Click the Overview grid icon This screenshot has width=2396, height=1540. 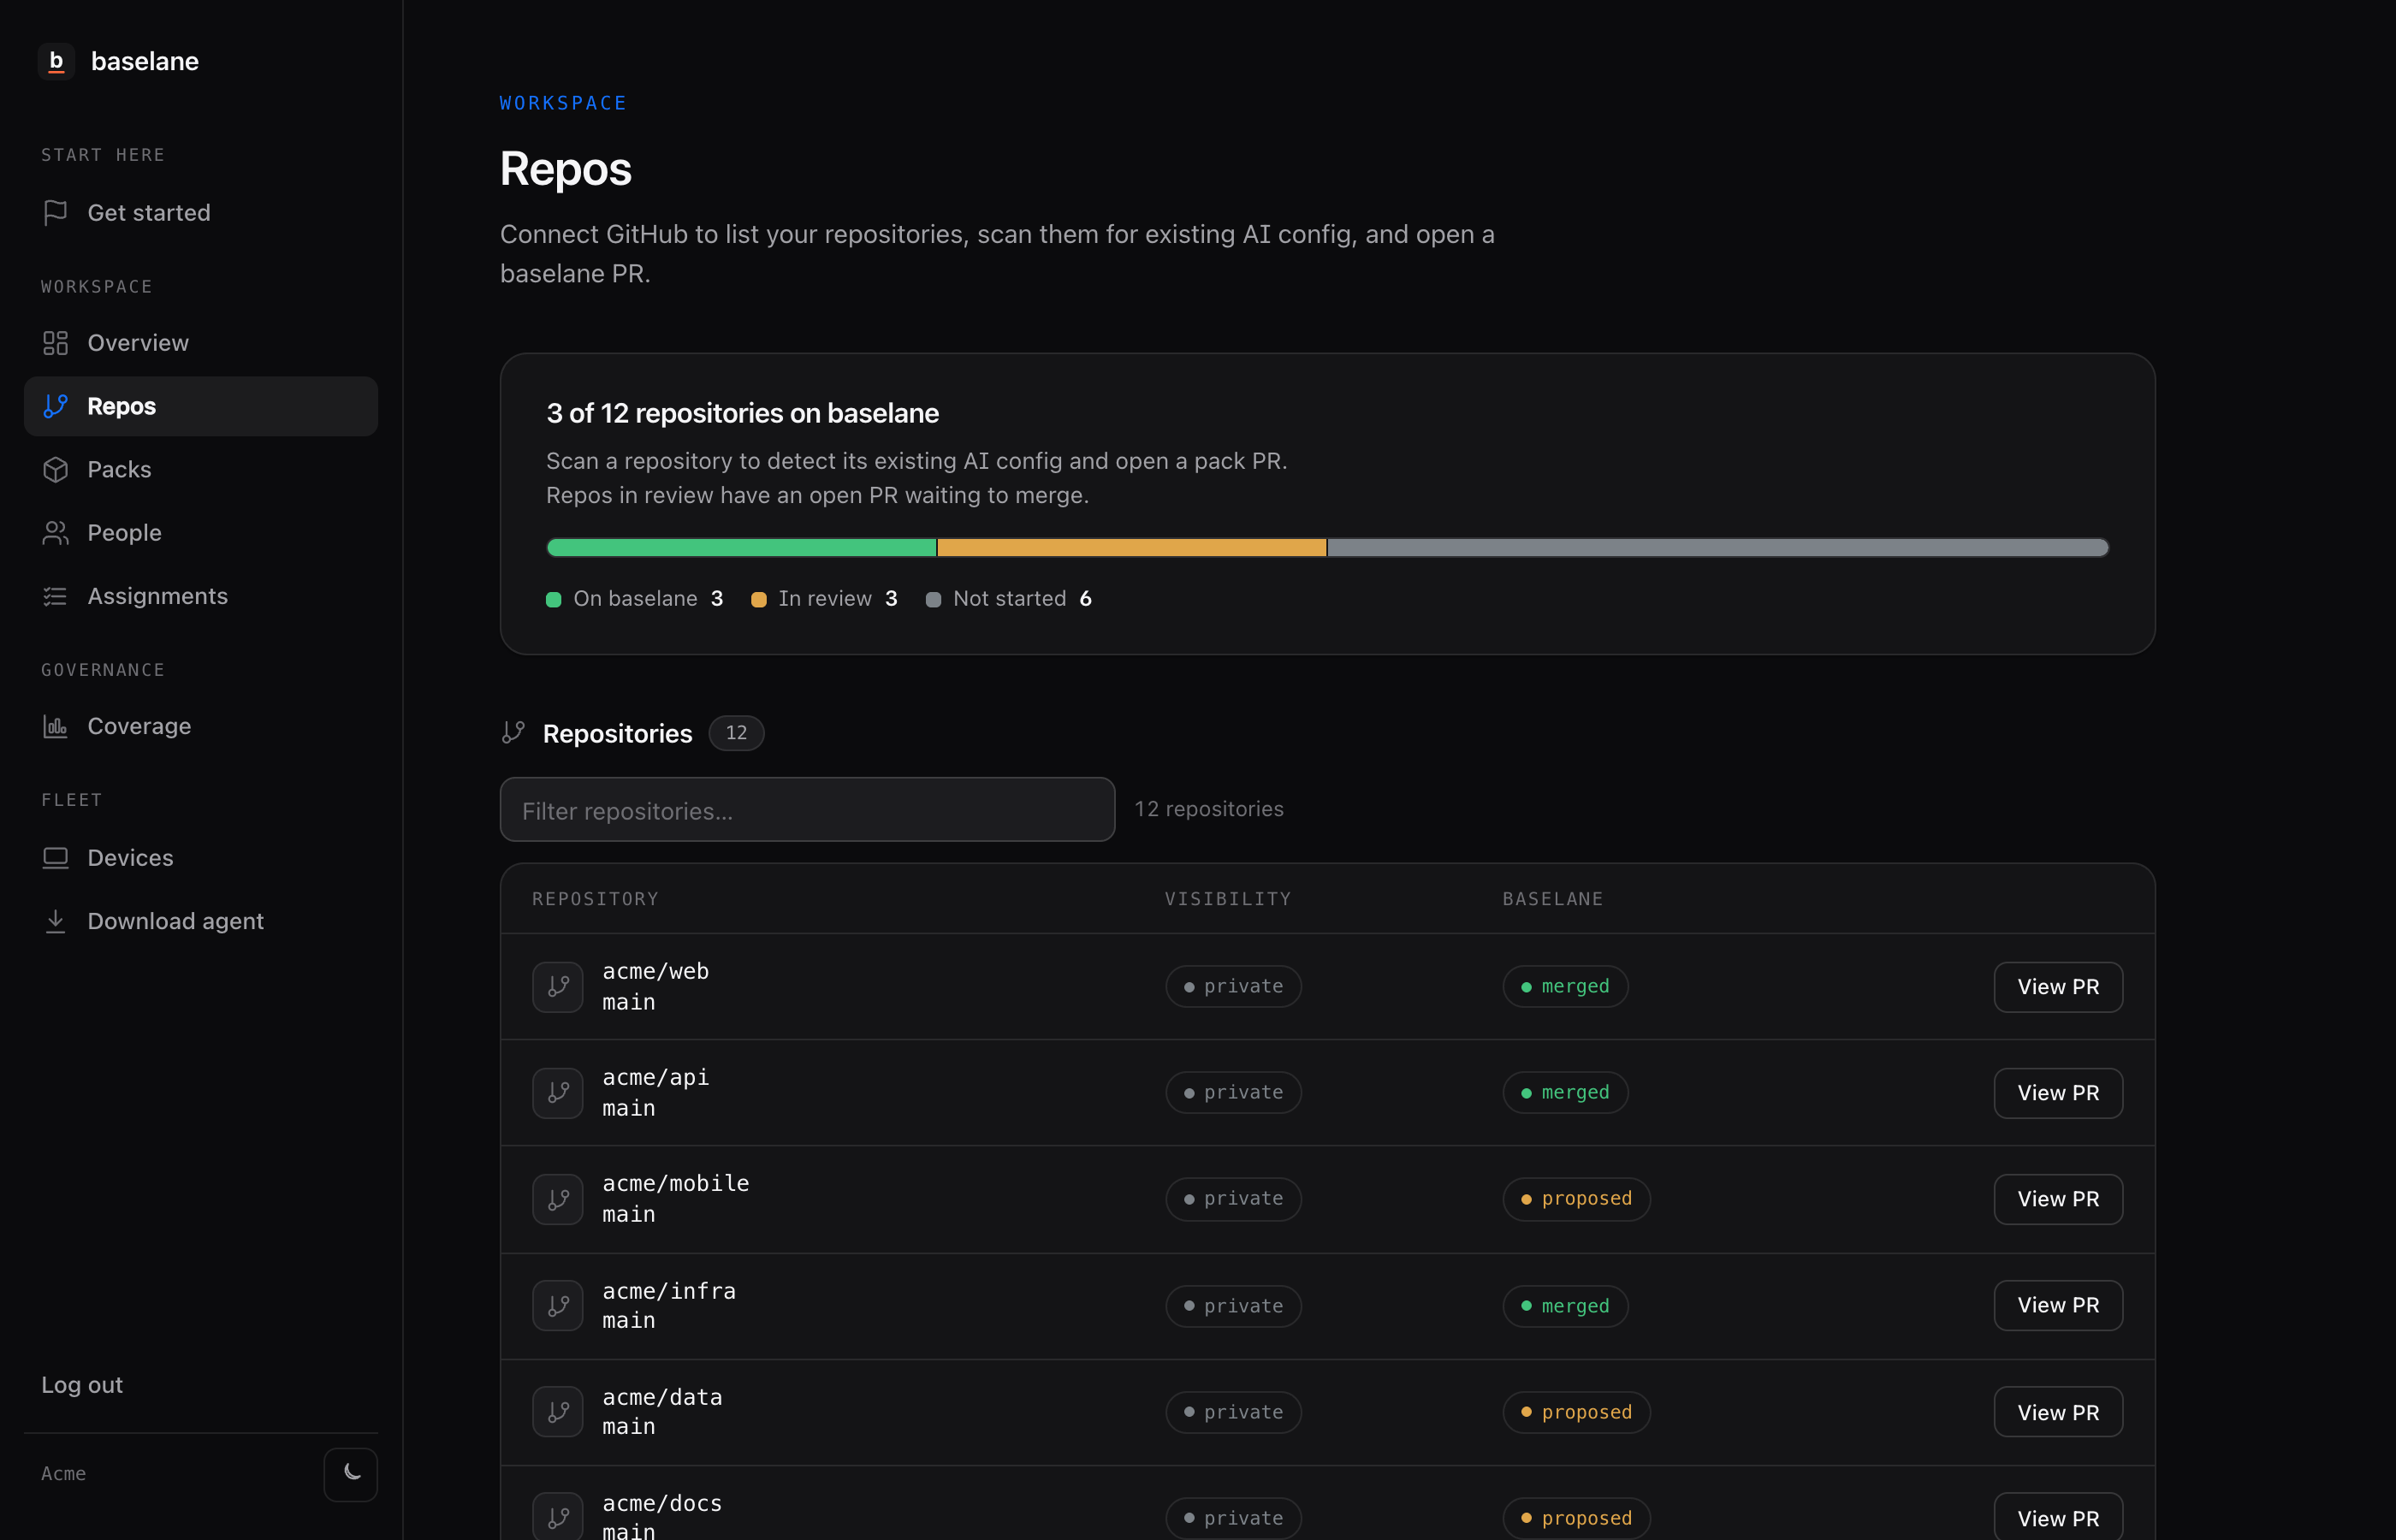(55, 343)
